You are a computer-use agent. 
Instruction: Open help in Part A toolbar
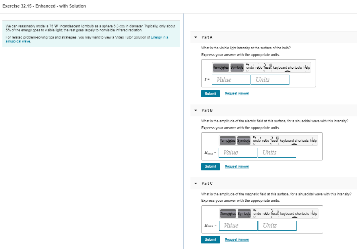click(307, 68)
